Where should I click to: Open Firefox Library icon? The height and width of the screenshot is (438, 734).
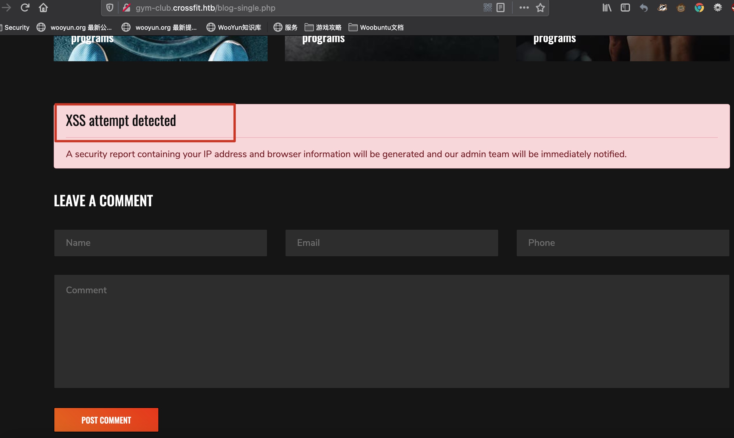(x=607, y=8)
